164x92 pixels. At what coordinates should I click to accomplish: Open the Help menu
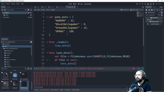point(22,4)
